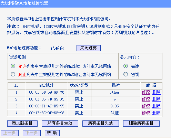Modify the 认证 entry via 修改
Viewport: 171px width, 138px height.
146,113
